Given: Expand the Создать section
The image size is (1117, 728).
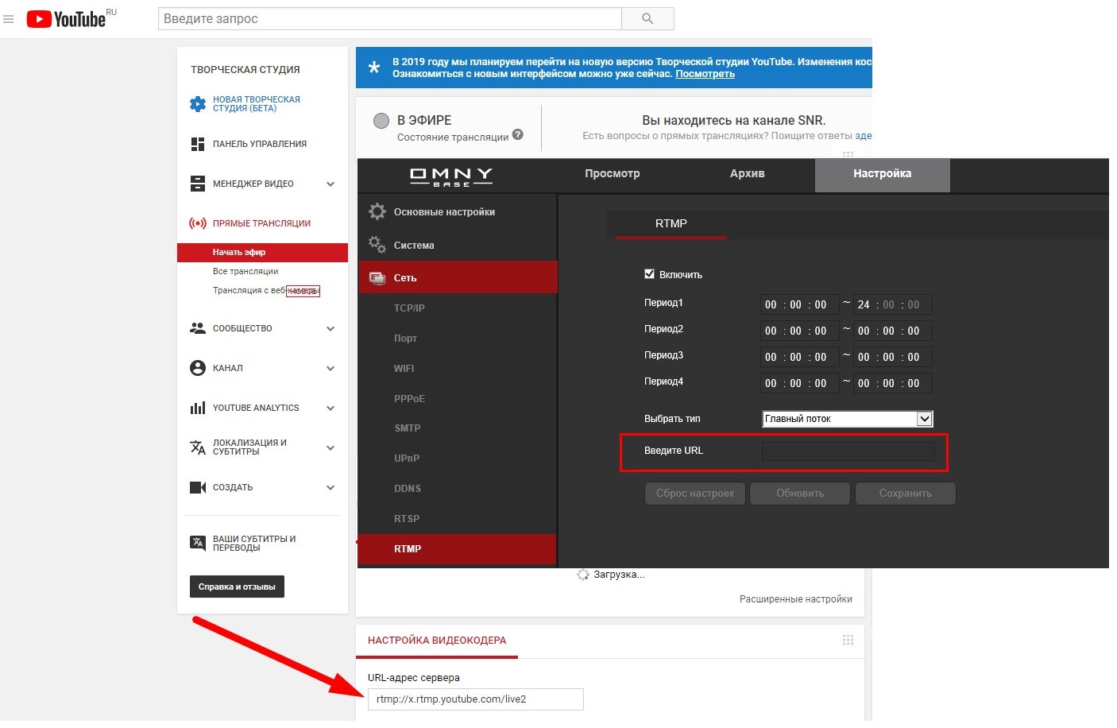Looking at the screenshot, I should (x=330, y=487).
